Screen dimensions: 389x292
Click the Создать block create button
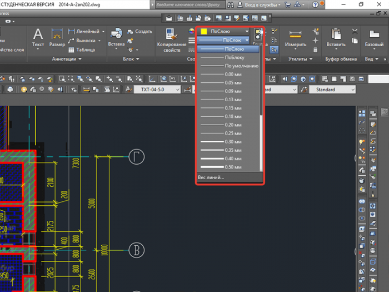[x=139, y=32]
